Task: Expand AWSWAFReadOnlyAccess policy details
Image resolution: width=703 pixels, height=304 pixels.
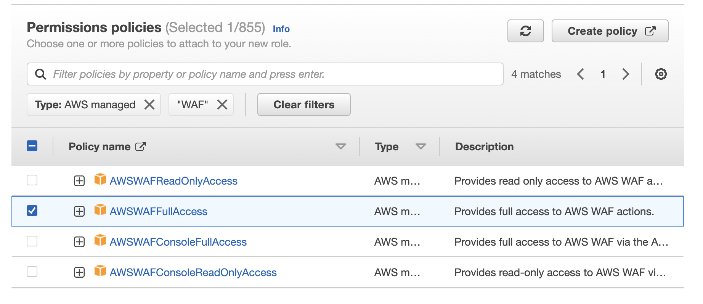Action: click(x=79, y=181)
